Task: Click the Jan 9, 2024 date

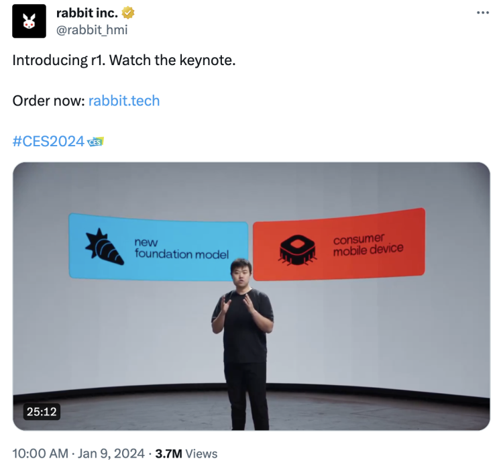Action: 111,454
